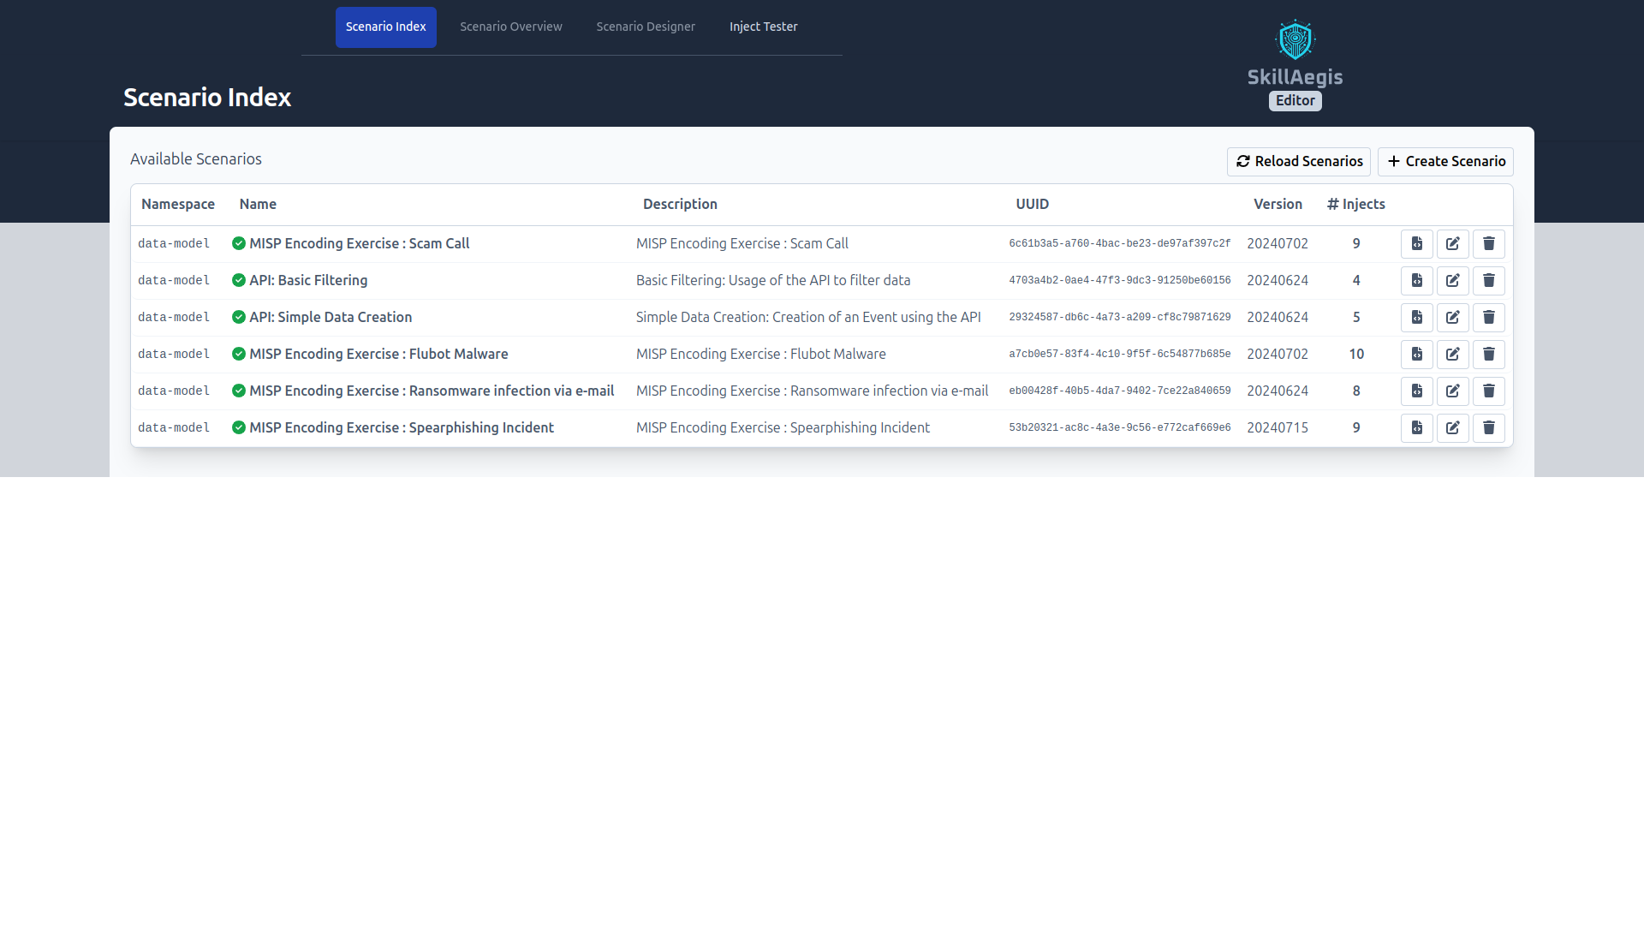Click the Scenario Index page title area
Image resolution: width=1644 pixels, height=925 pixels.
[x=206, y=96]
